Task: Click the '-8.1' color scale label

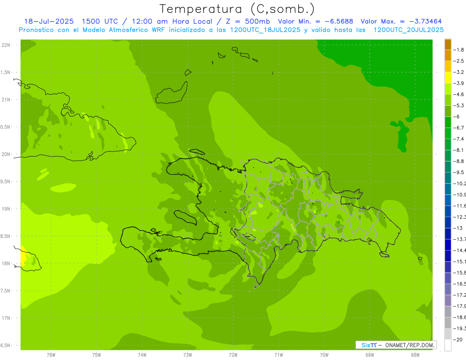Action: click(x=459, y=150)
